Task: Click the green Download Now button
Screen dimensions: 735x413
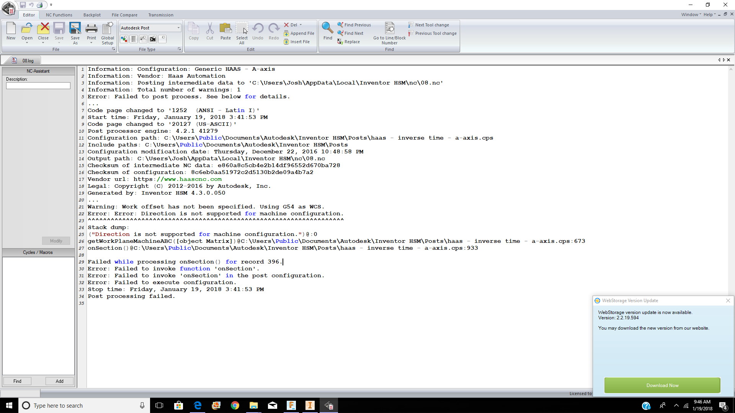Action: (x=662, y=385)
